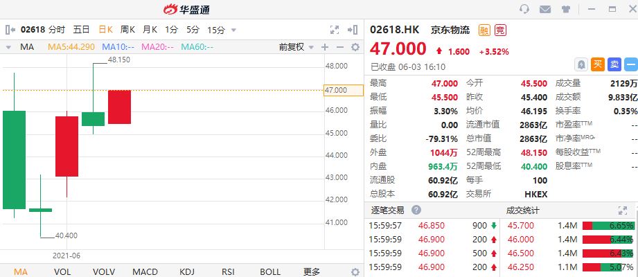Viewport: 638px width, 277px height.
Task: Select BOLL indicator tab
Action: [269, 271]
